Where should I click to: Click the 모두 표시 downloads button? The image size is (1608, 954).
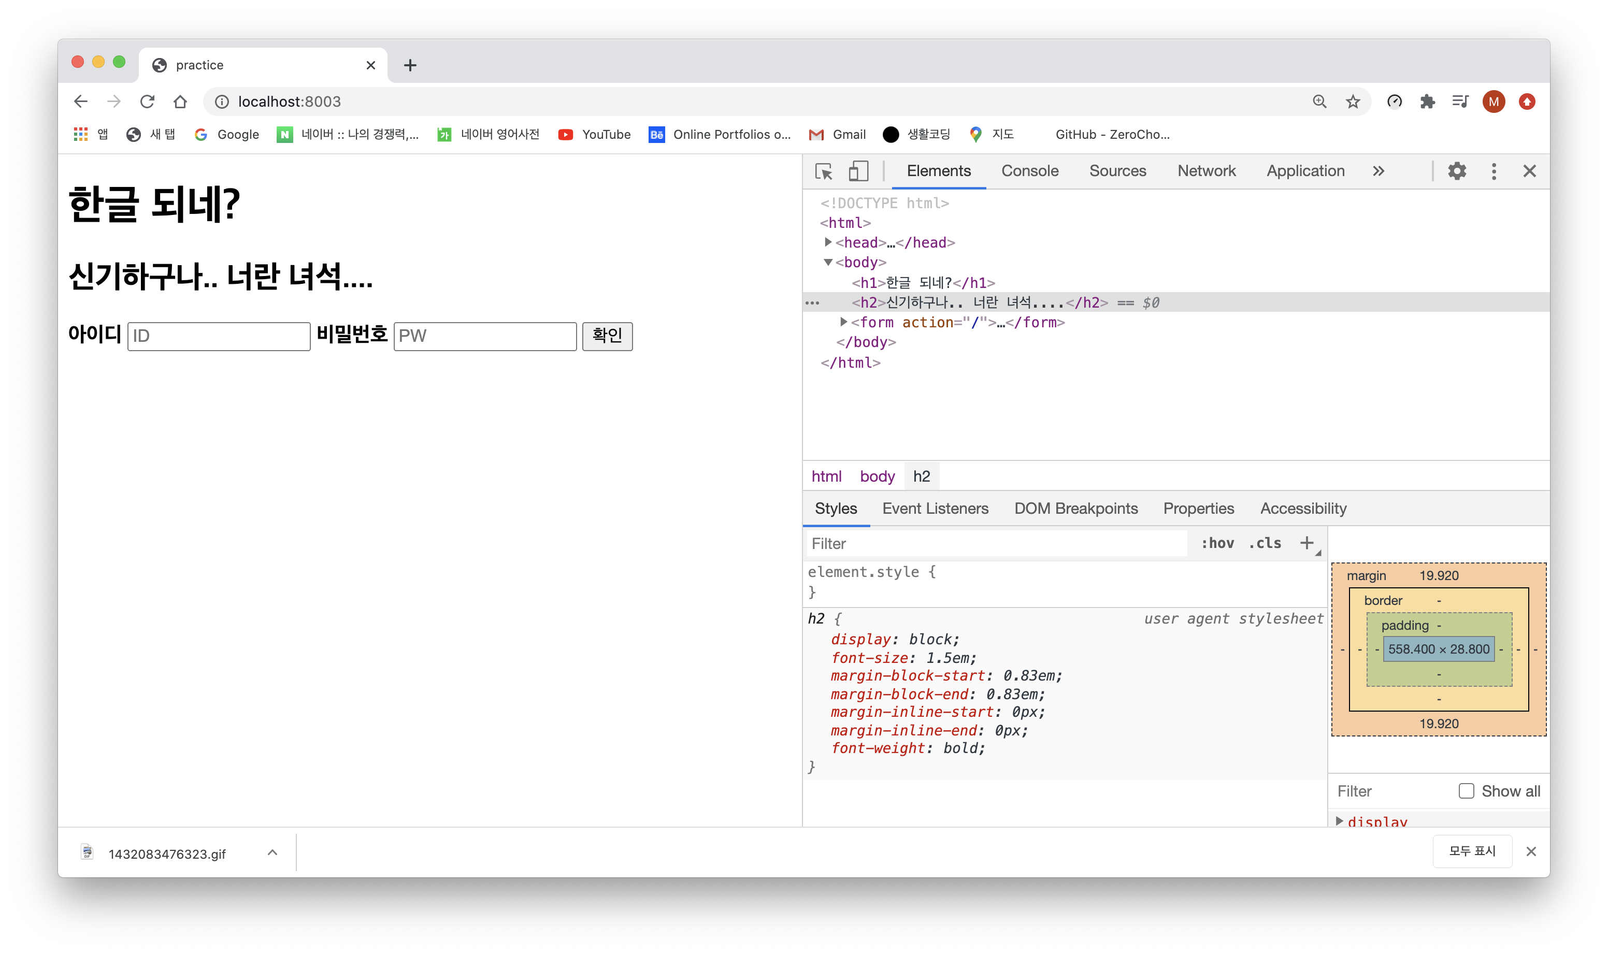click(1472, 851)
